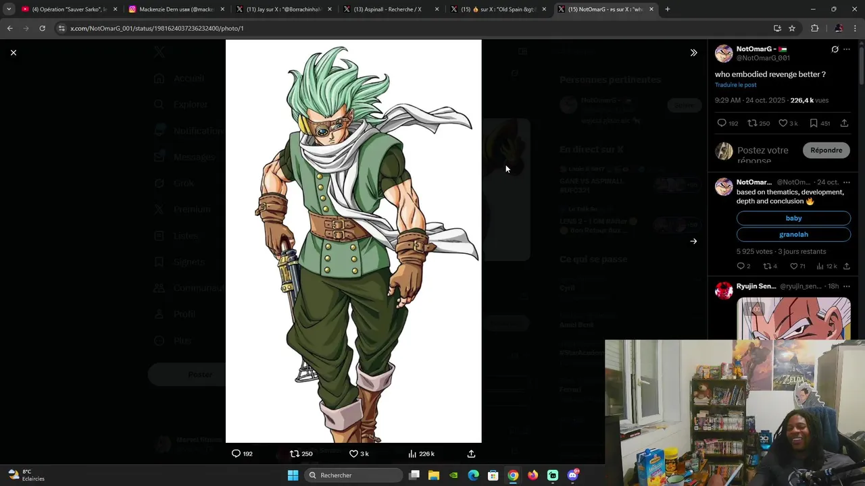Open more options on Ryujin Sen's reply
The height and width of the screenshot is (486, 865).
click(x=847, y=286)
